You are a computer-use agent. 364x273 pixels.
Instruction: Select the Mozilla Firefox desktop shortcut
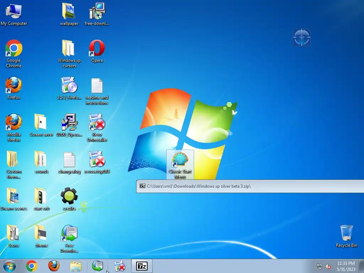(14, 128)
